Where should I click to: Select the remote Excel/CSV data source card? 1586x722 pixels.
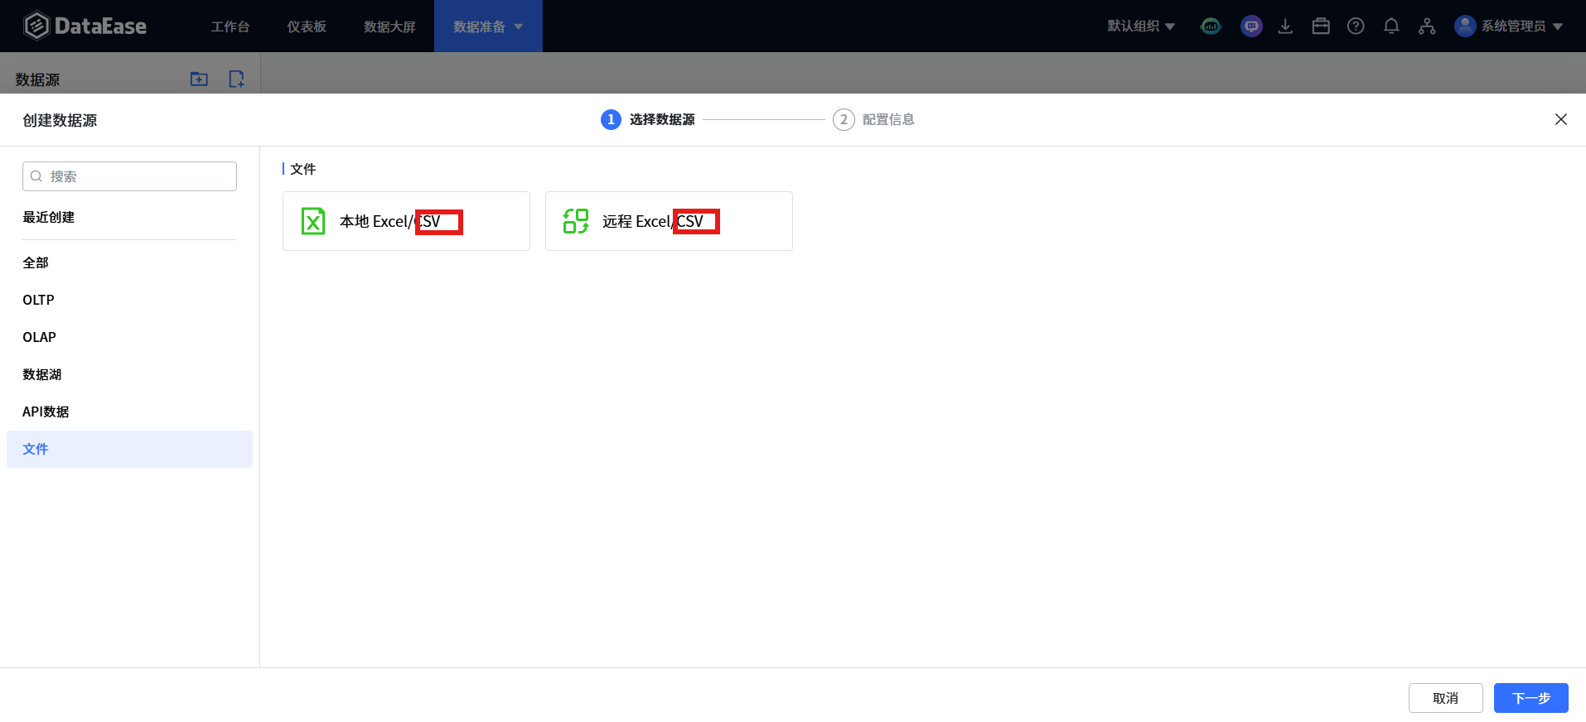pyautogui.click(x=669, y=221)
